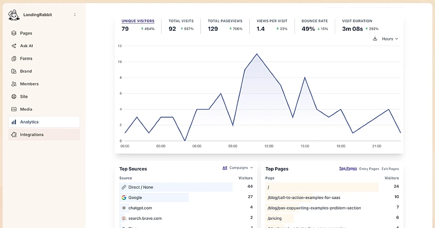Open the Campaigns dropdown

pos(241,167)
